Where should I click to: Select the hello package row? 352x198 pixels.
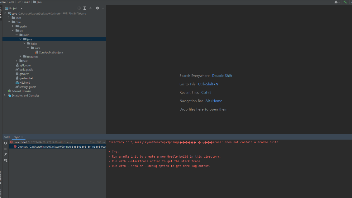point(54,44)
